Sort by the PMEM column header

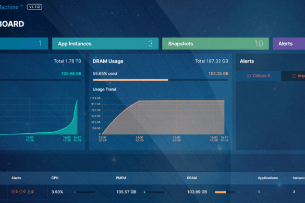click(x=121, y=177)
